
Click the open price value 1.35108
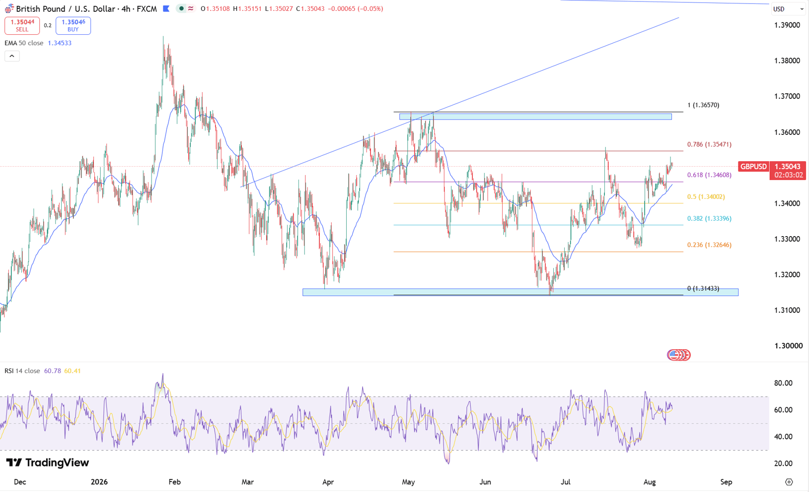click(x=218, y=9)
